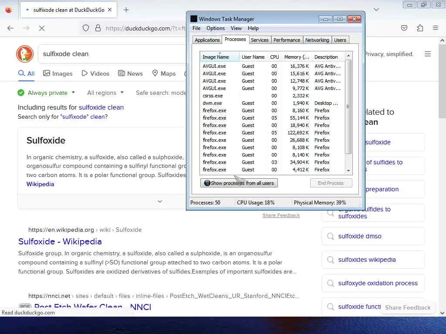The height and width of the screenshot is (334, 446).
Task: Click the padlock site security icon
Action: pos(98,28)
